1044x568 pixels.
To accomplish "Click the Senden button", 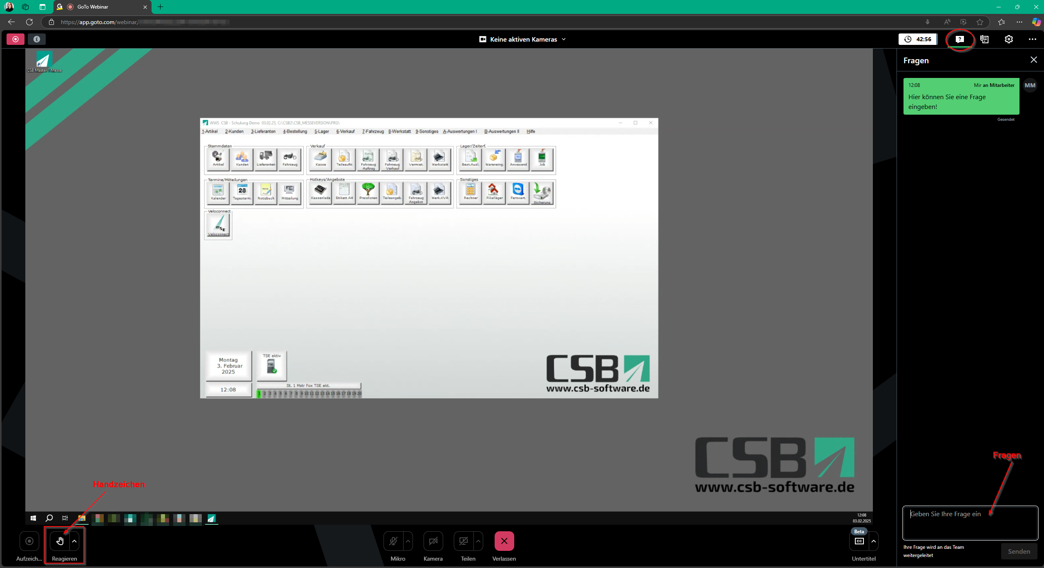I will [x=1019, y=551].
